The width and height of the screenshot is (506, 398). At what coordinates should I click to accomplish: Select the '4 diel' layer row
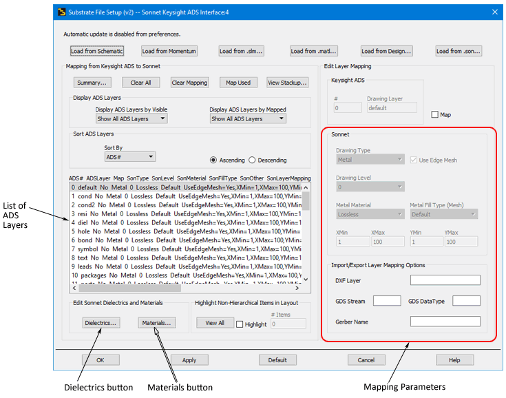186,222
